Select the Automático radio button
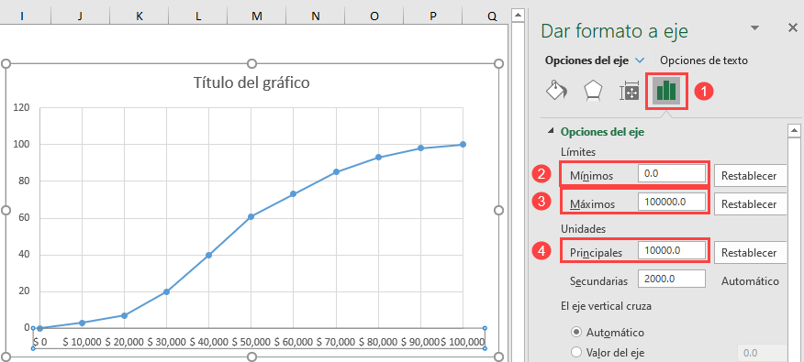 576,333
